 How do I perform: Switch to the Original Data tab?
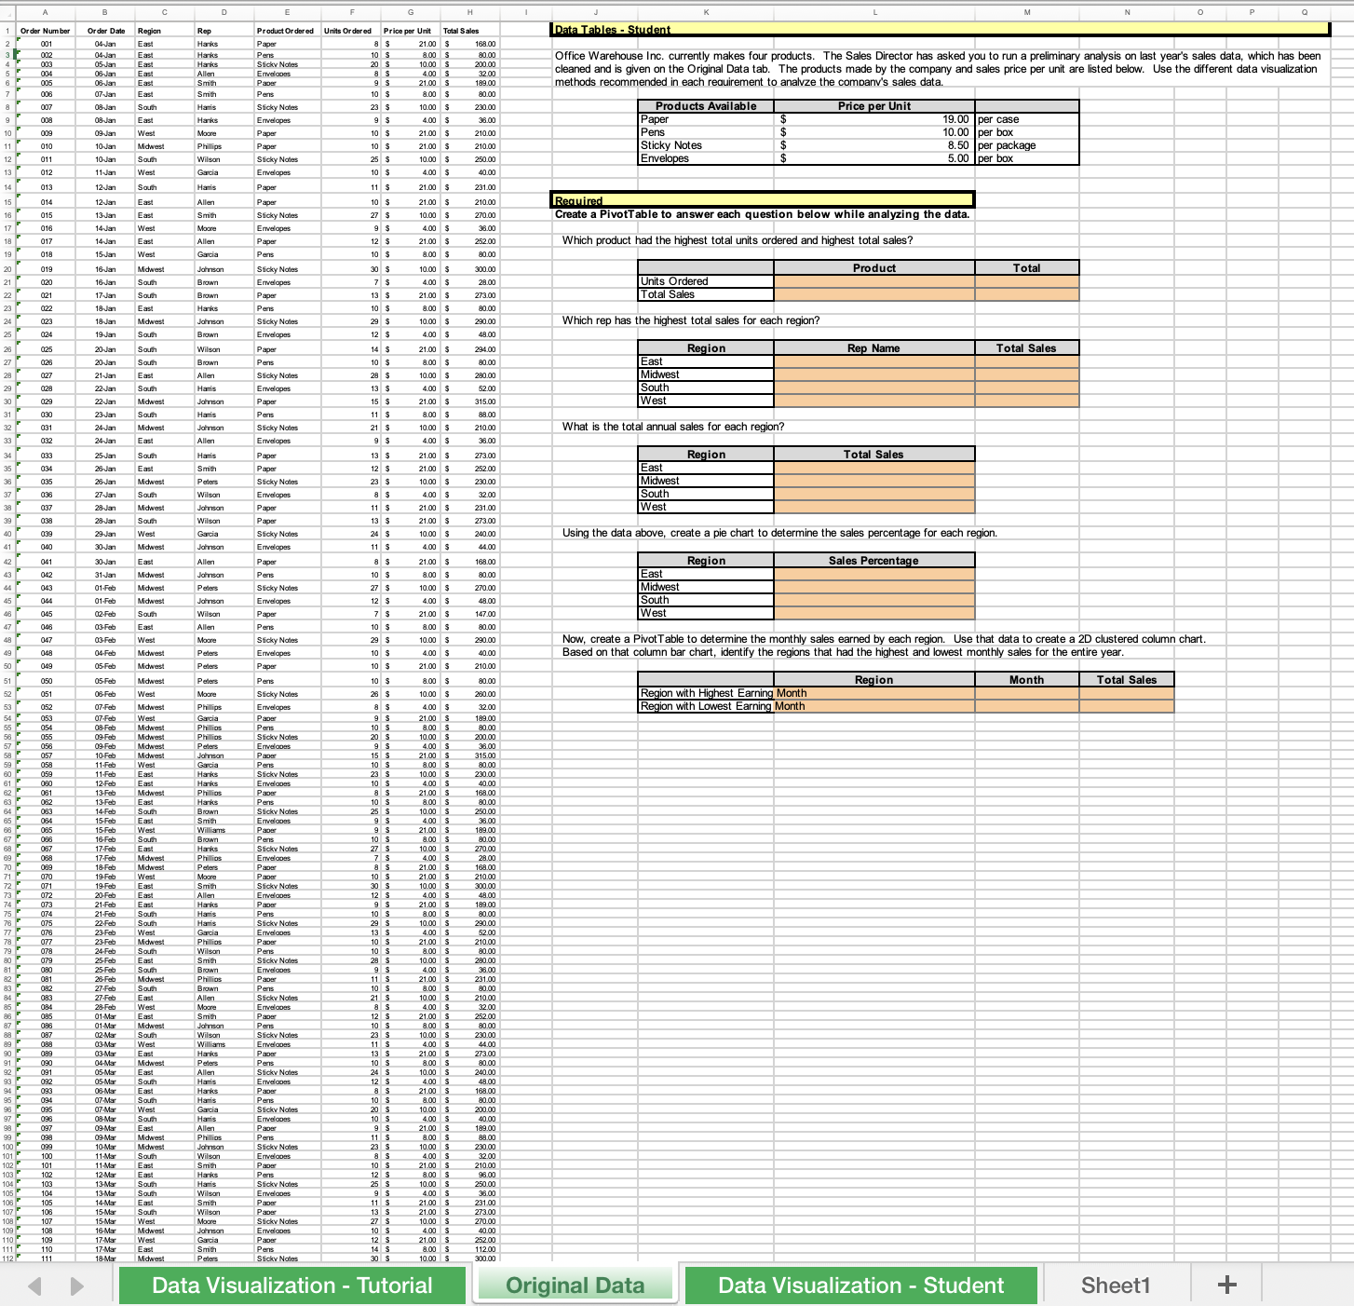(x=575, y=1285)
